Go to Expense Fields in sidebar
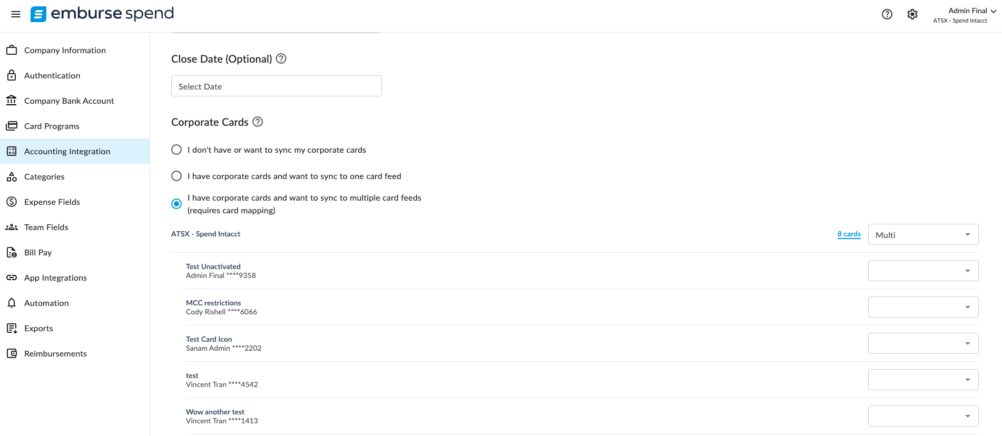This screenshot has width=1002, height=436. pyautogui.click(x=52, y=202)
